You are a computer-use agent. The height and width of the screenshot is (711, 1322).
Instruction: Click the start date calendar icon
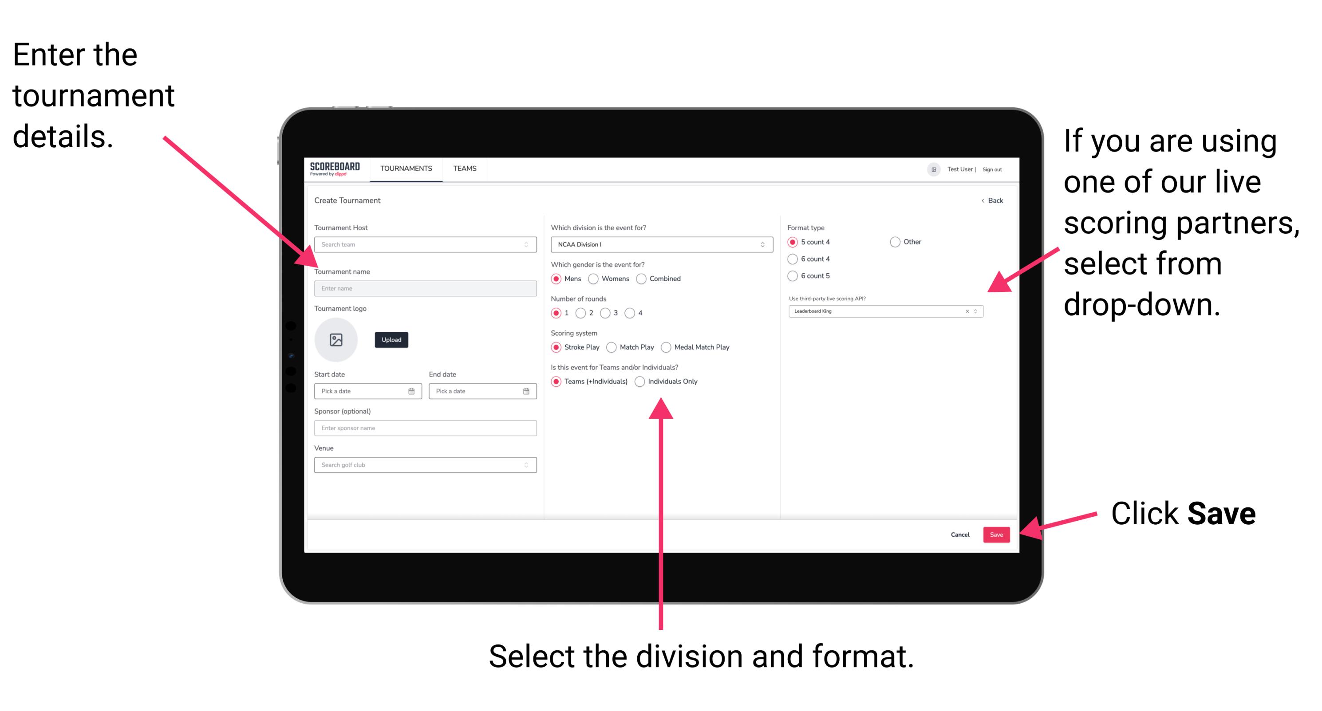(x=412, y=391)
